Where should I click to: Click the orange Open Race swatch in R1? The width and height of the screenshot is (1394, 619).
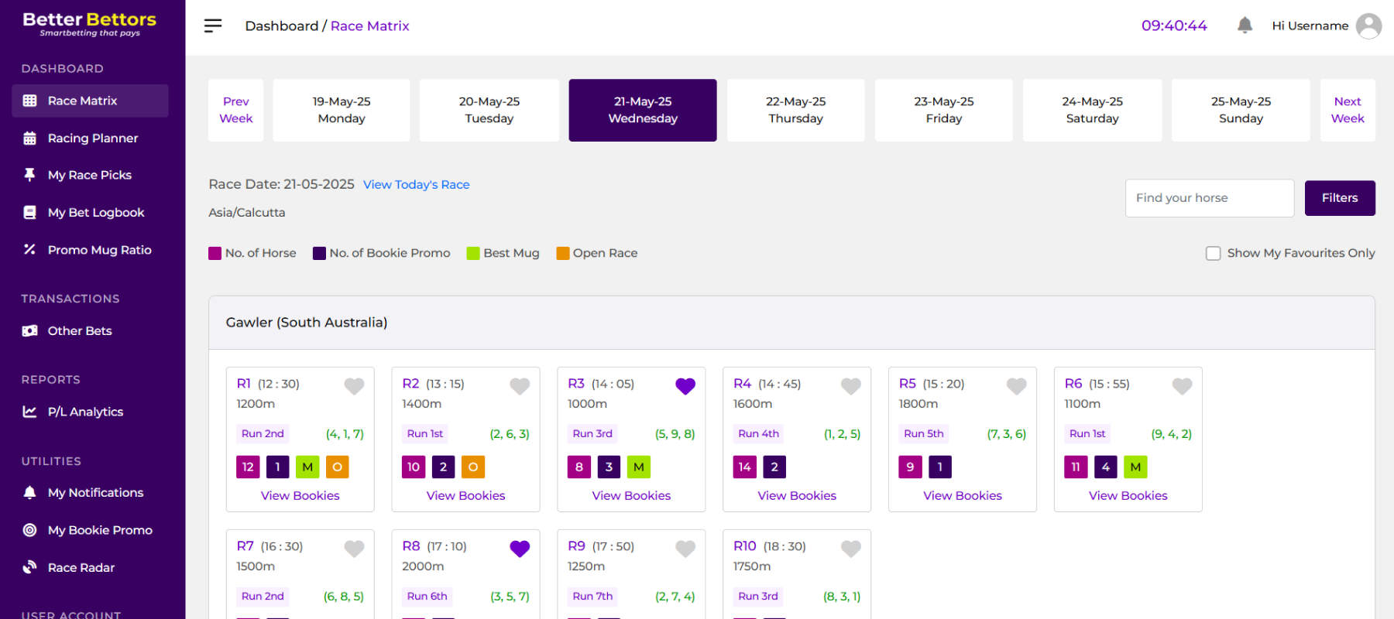(337, 467)
